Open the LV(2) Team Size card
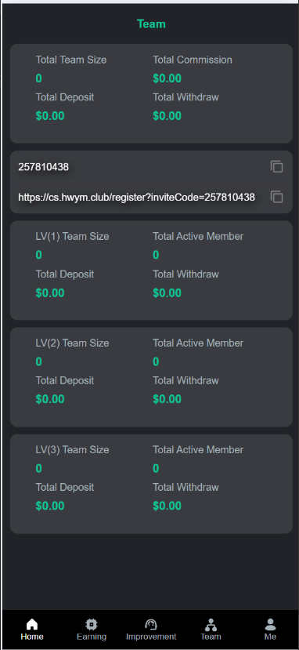 [x=151, y=377]
